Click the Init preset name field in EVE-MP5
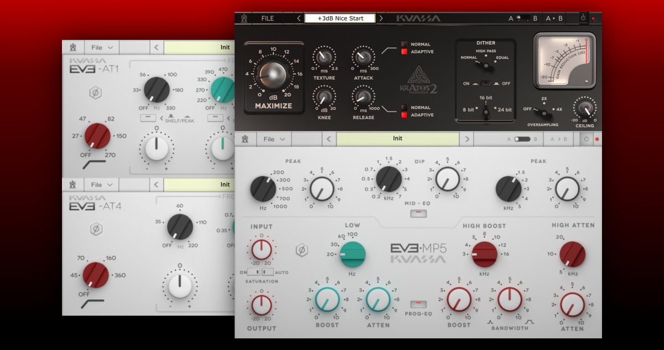 397,139
